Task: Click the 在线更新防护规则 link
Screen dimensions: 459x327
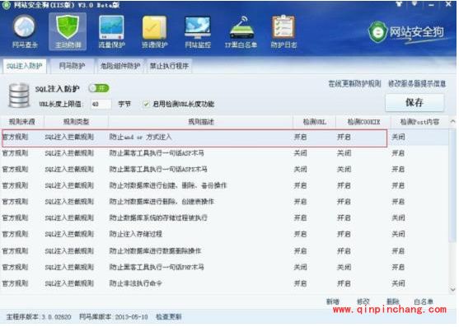Action: (x=354, y=84)
